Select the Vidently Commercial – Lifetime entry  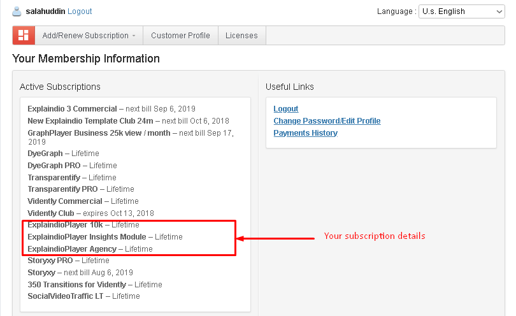pos(83,201)
